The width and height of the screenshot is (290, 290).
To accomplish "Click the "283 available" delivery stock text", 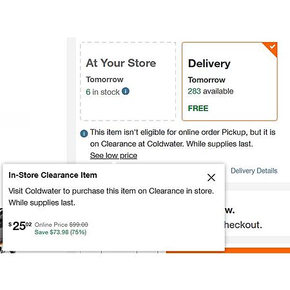I will click(211, 92).
